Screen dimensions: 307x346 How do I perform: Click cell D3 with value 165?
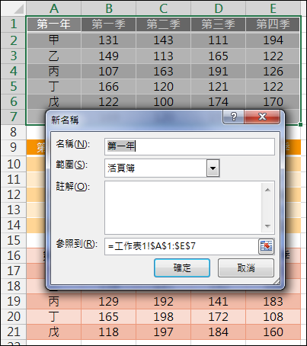[218, 56]
